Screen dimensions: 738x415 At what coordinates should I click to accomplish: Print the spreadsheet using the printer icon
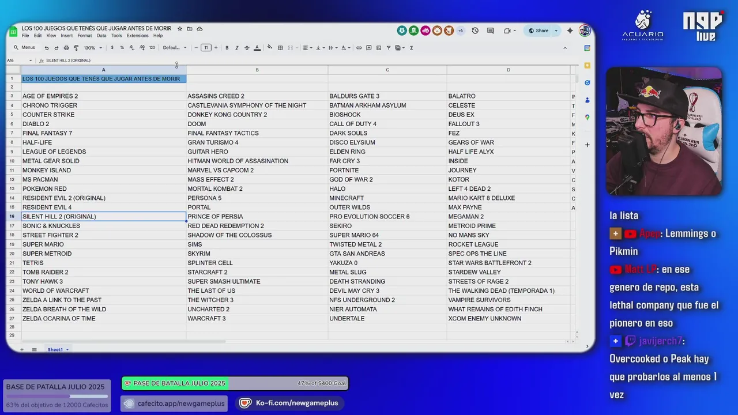click(66, 48)
